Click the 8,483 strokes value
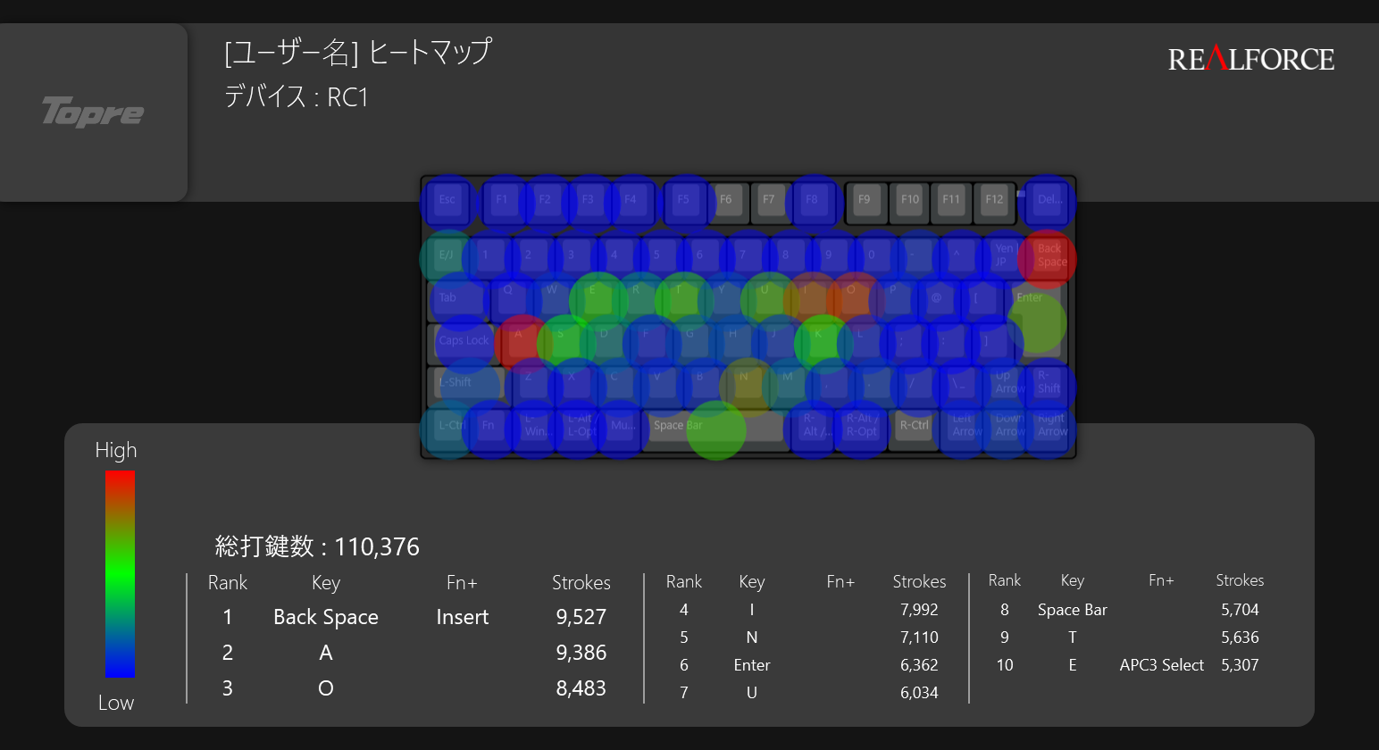This screenshot has height=750, width=1379. coord(581,688)
